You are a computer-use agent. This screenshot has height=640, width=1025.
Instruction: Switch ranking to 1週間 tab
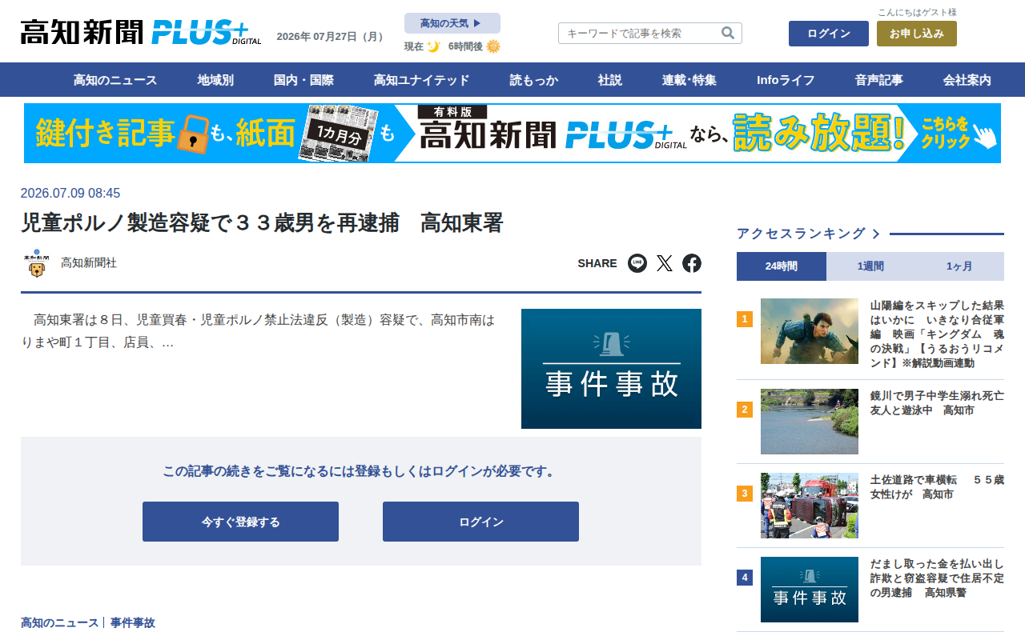(x=870, y=266)
